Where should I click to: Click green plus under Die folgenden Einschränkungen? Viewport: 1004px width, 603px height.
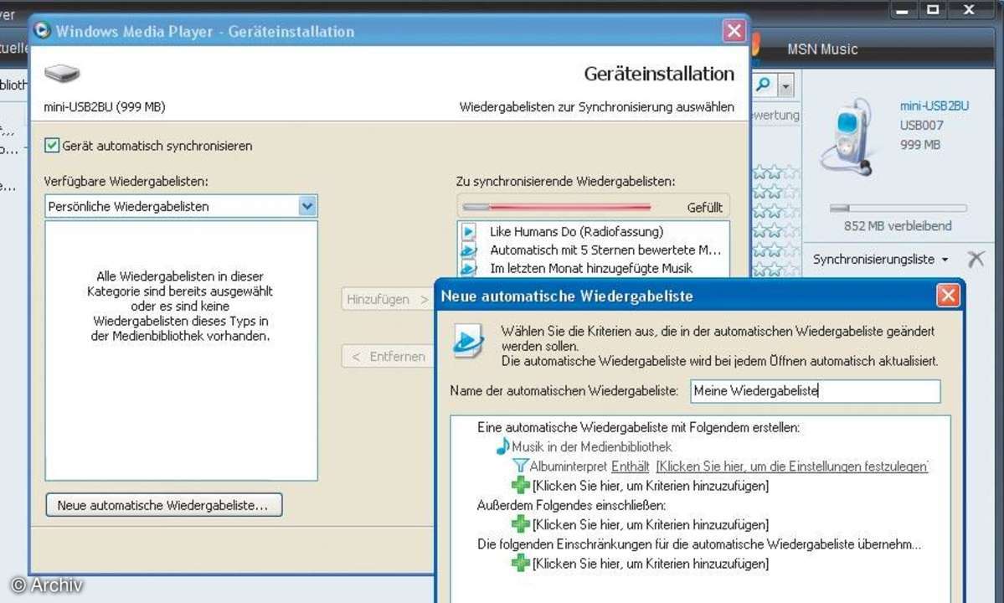pos(521,564)
